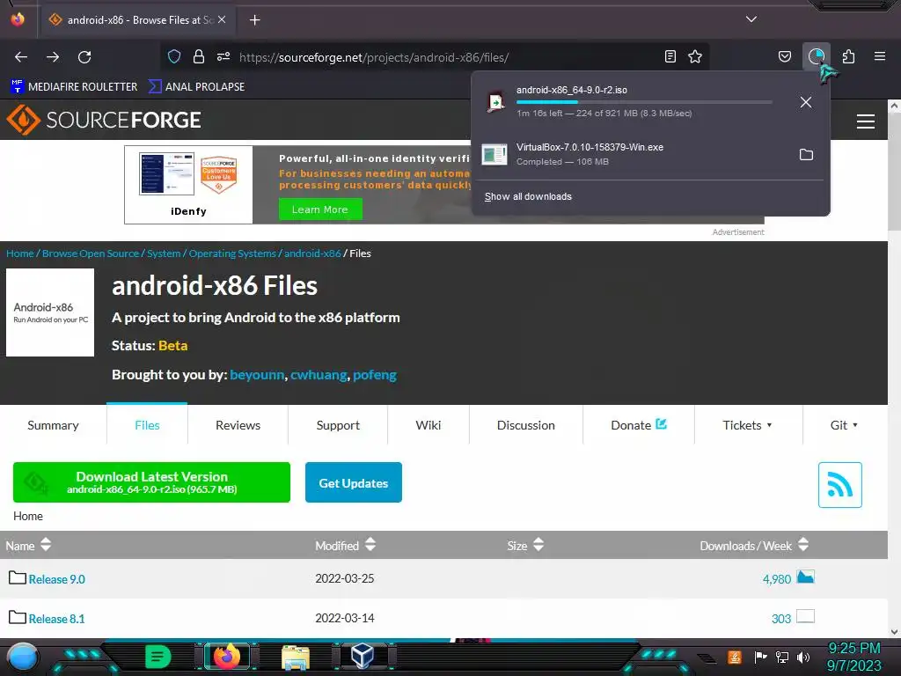Viewport: 901px width, 676px height.
Task: Open the extensions puzzle icon
Action: (848, 56)
